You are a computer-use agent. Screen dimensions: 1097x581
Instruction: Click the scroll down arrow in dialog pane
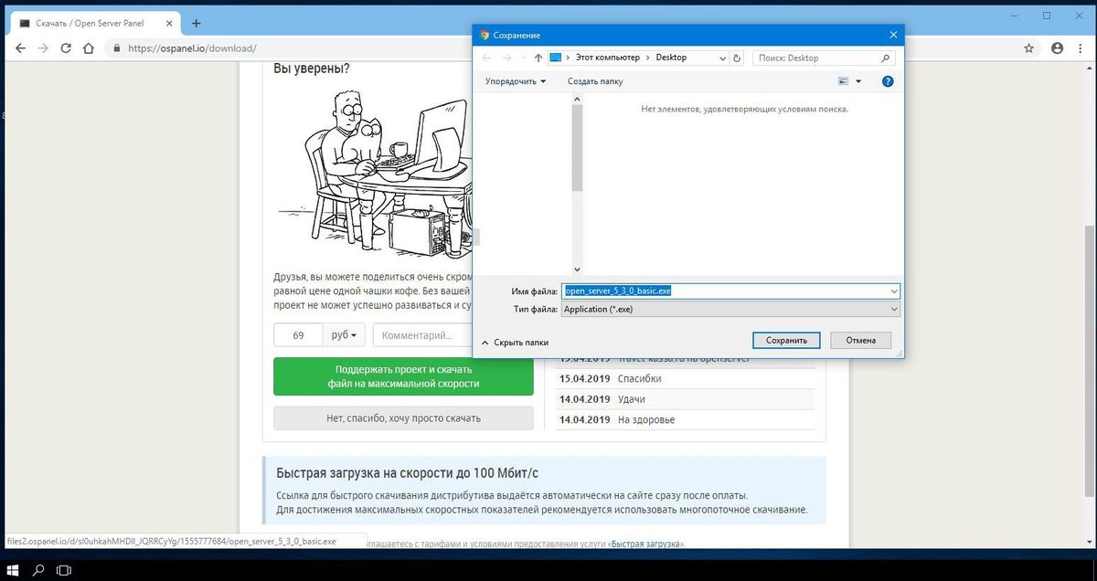click(x=577, y=269)
